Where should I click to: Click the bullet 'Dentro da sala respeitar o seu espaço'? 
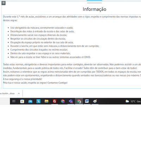tap(41, 53)
